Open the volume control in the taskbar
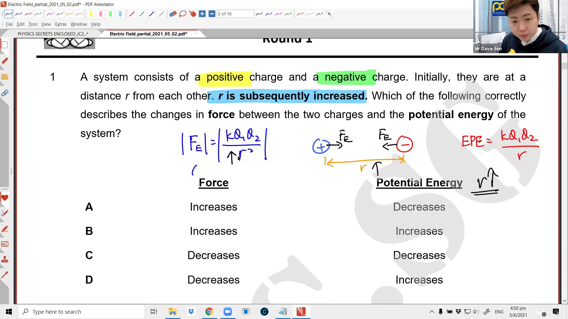Image resolution: width=568 pixels, height=319 pixels. 475,312
